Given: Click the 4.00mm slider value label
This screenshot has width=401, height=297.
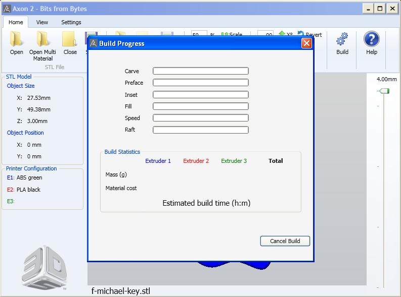Looking at the screenshot, I should [x=386, y=79].
